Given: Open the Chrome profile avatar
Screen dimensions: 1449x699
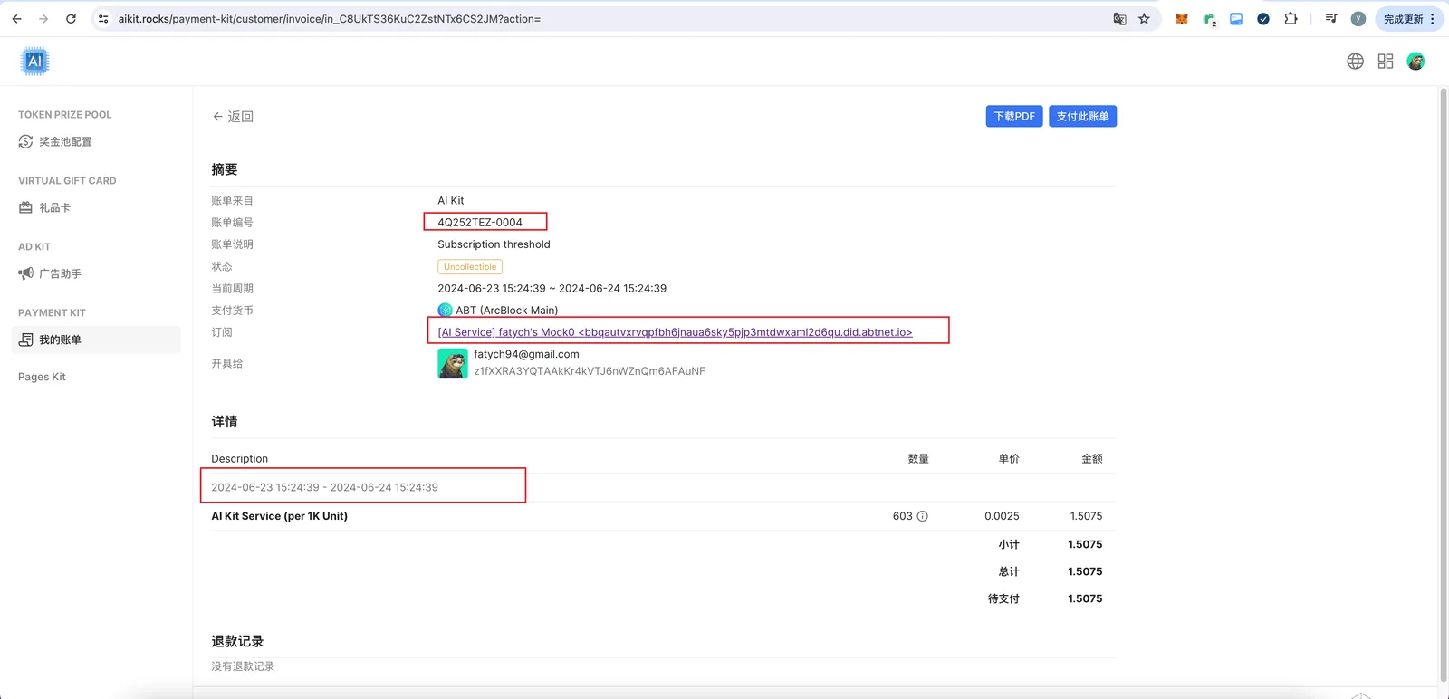Looking at the screenshot, I should [1358, 18].
